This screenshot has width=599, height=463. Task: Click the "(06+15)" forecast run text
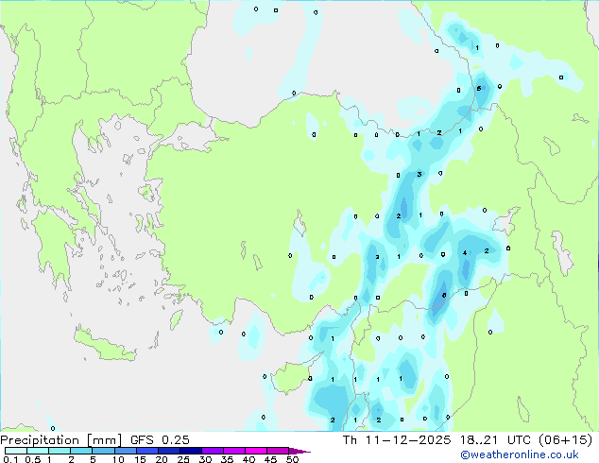tap(565, 440)
